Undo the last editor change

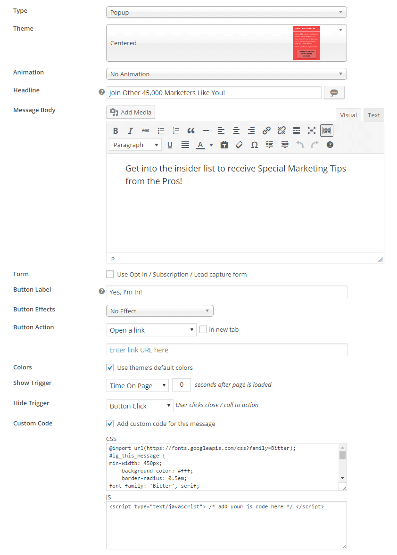[300, 145]
